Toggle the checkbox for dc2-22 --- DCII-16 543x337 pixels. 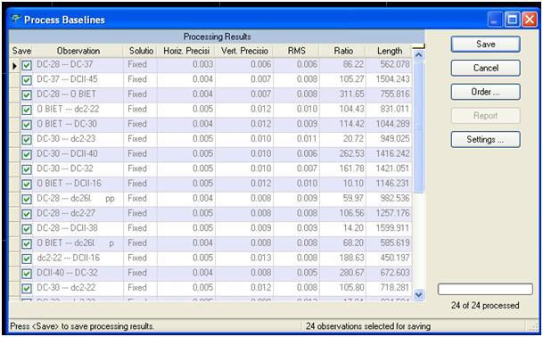click(x=27, y=259)
